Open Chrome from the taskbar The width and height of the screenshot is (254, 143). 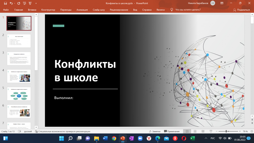pyautogui.click(x=114, y=138)
